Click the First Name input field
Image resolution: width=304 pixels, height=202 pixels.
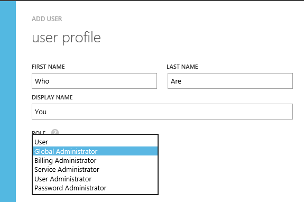(x=94, y=81)
